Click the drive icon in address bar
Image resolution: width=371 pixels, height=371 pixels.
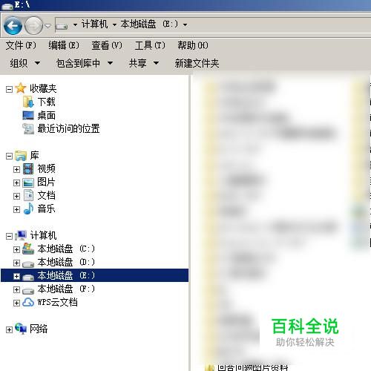pyautogui.click(x=62, y=26)
